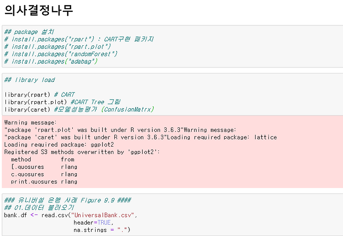Viewport: 343px width, 236px height.
Task: Click the 'Figure 9.9' comment line
Action: point(68,200)
